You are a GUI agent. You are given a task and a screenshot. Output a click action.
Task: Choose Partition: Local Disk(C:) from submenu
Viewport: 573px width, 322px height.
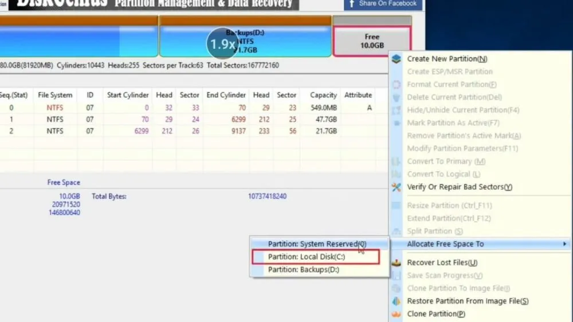(x=307, y=257)
